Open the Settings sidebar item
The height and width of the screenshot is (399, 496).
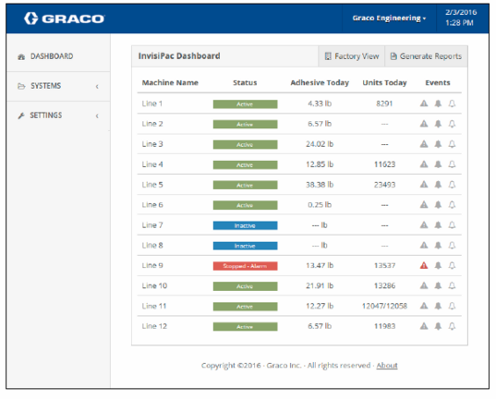[x=40, y=115]
